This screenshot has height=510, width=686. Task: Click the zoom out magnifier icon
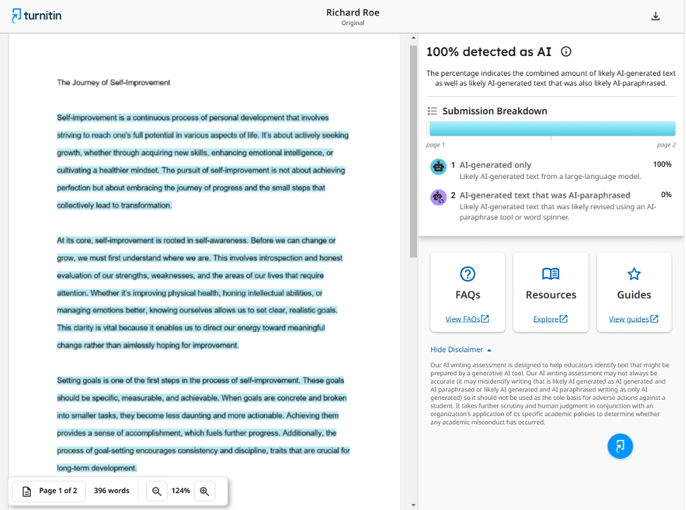coord(157,491)
